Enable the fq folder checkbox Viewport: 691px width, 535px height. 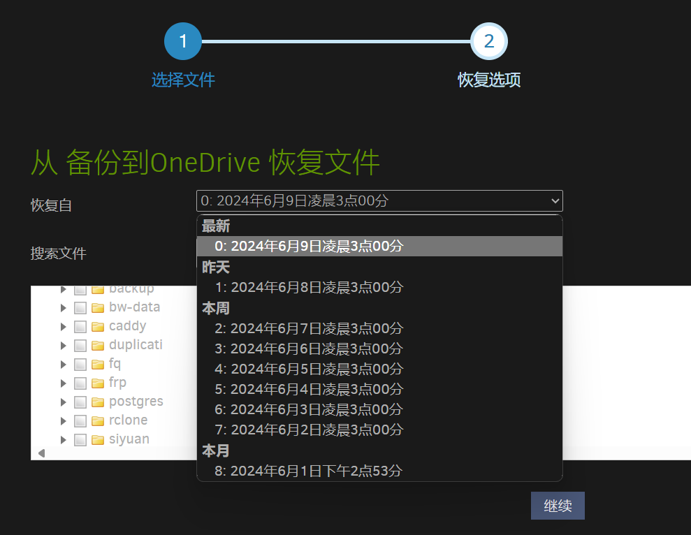(80, 365)
